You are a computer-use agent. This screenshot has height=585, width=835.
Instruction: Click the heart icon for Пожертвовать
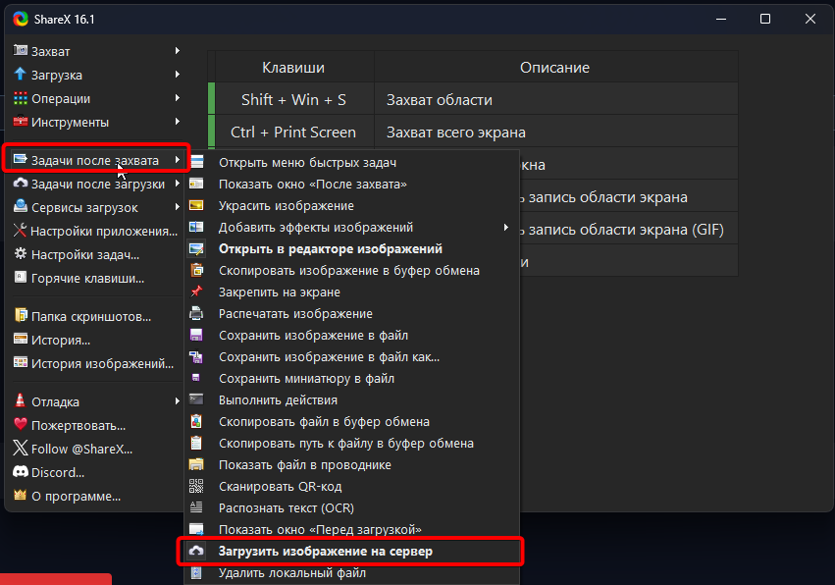coord(21,425)
